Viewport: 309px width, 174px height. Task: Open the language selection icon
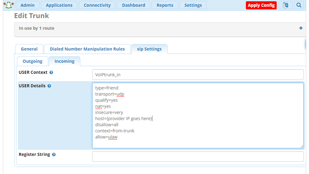[285, 5]
